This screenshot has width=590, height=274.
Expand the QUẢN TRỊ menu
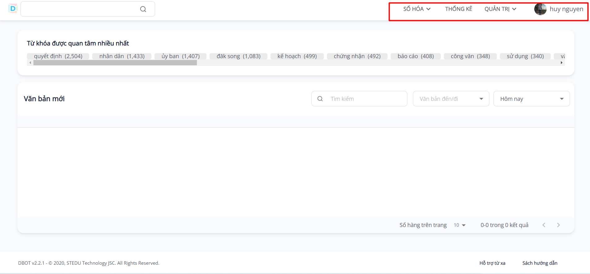[500, 9]
